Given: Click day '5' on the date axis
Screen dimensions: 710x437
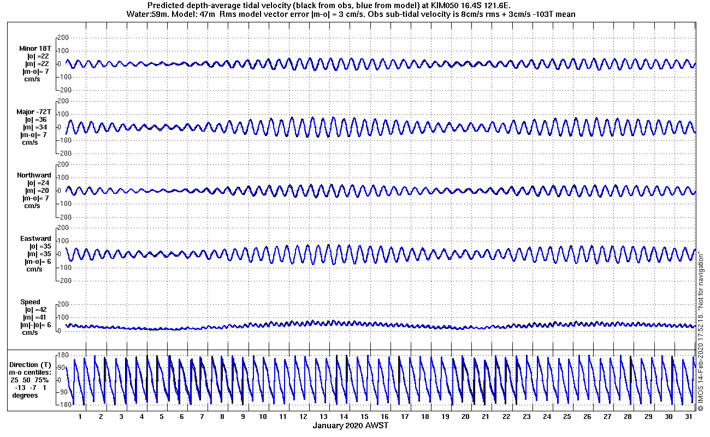Looking at the screenshot, I should (162, 417).
